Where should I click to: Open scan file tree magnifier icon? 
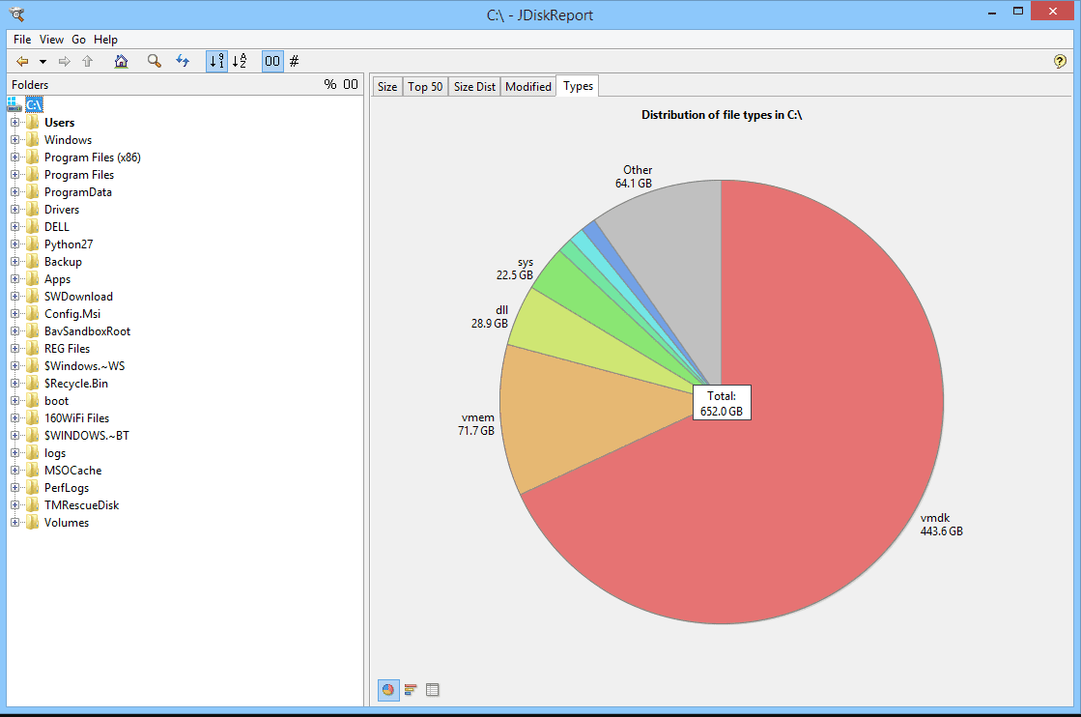click(x=155, y=61)
